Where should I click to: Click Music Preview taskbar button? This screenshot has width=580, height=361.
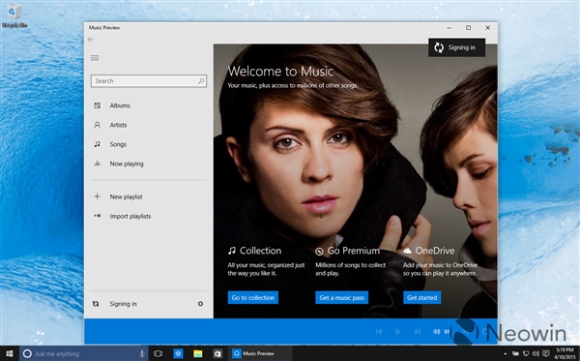[260, 353]
